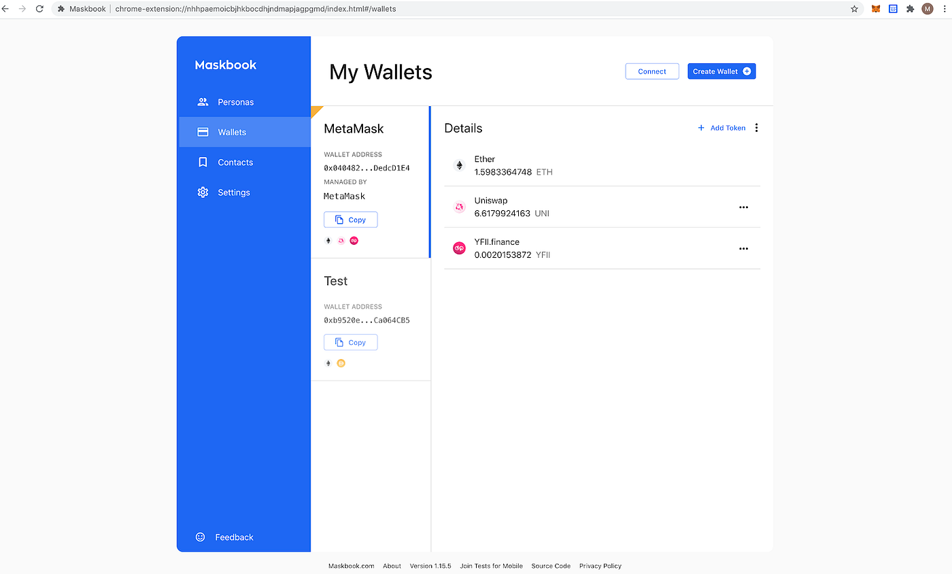Open the Details vertical three-dot menu
This screenshot has width=952, height=574.
pyautogui.click(x=757, y=128)
